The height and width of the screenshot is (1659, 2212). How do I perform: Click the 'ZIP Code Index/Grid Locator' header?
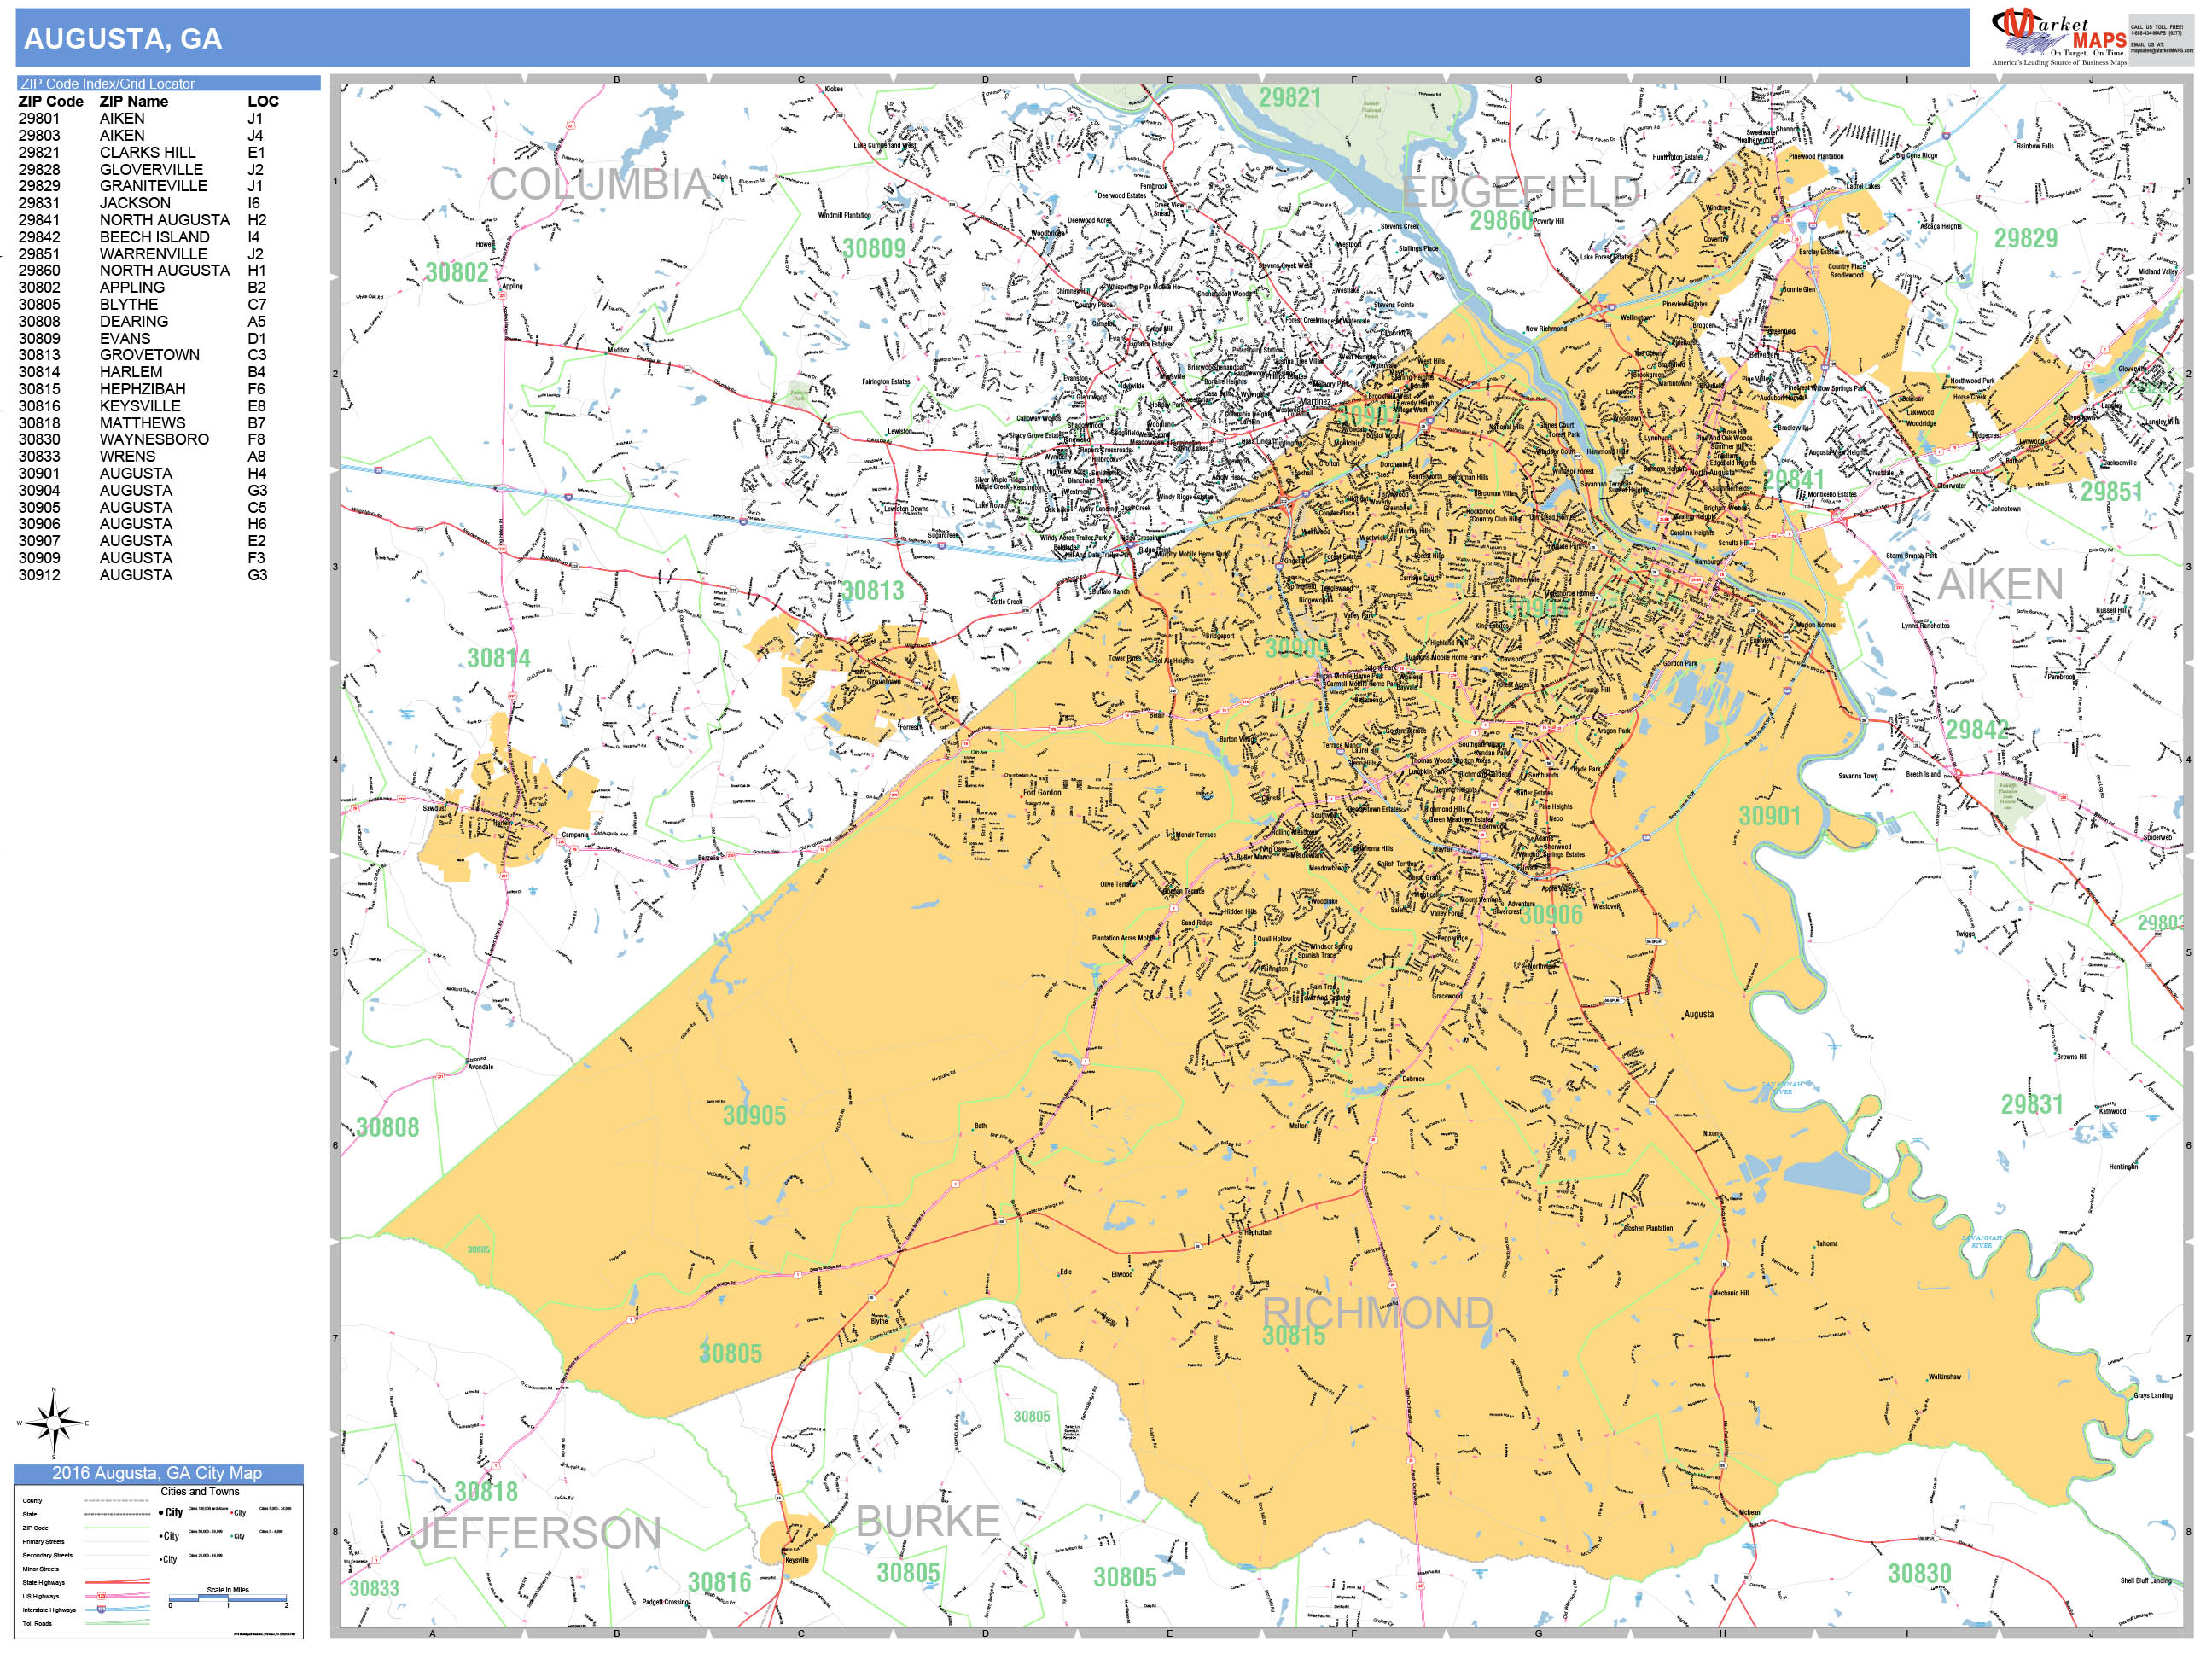pyautogui.click(x=168, y=84)
